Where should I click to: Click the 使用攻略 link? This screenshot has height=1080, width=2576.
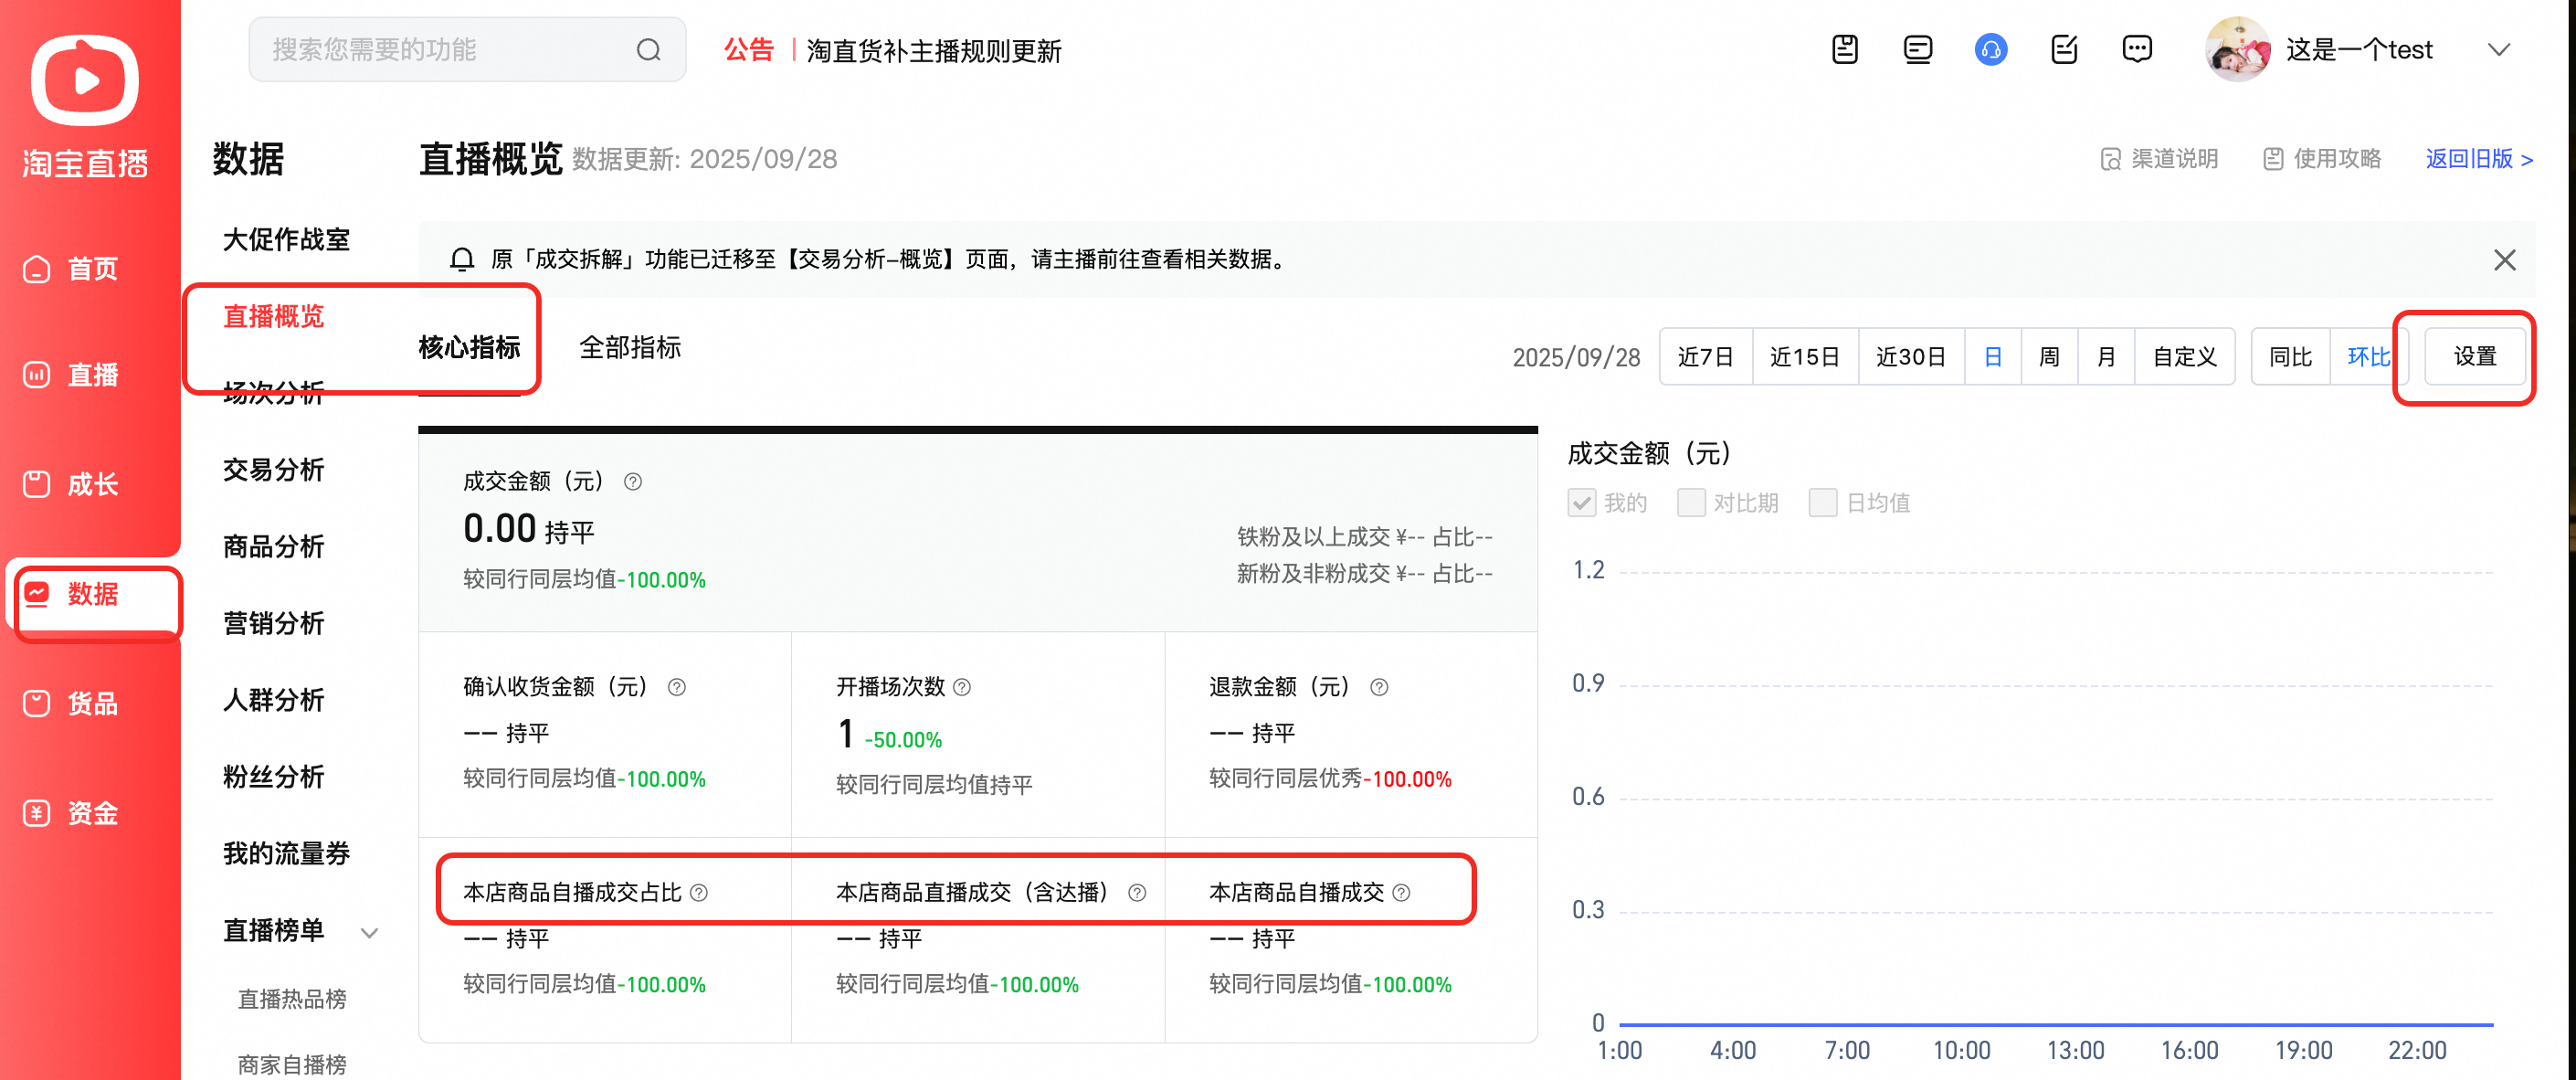[2322, 159]
